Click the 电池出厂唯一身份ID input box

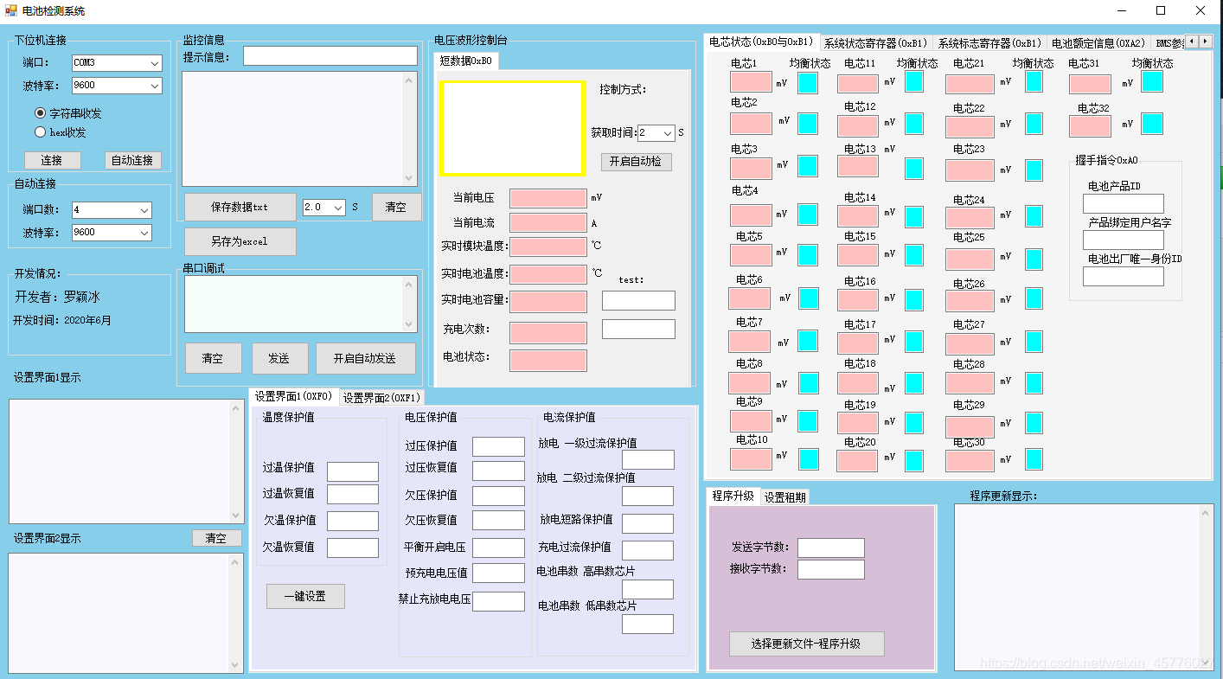1124,276
